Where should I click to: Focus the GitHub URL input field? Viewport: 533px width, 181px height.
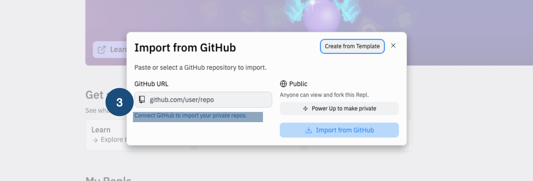pos(208,100)
